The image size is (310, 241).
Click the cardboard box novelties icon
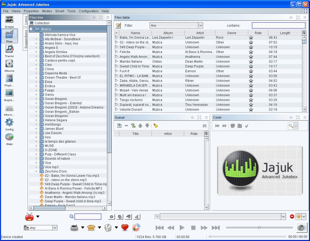pyautogui.click(x=91, y=228)
